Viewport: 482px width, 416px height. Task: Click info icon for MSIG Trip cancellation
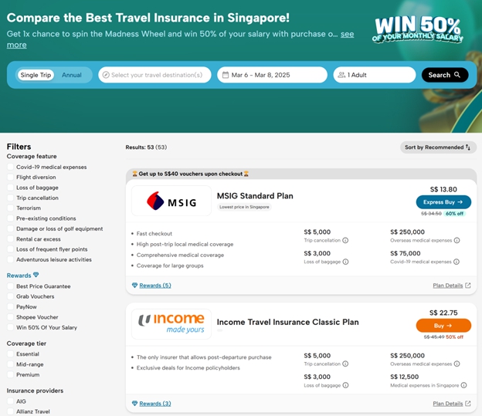(345, 240)
